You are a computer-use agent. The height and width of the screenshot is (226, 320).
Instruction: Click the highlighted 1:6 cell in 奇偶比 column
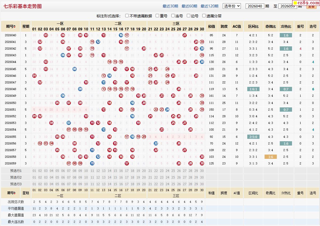[x=270, y=157]
